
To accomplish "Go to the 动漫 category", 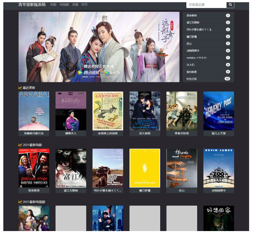I will [75, 5].
